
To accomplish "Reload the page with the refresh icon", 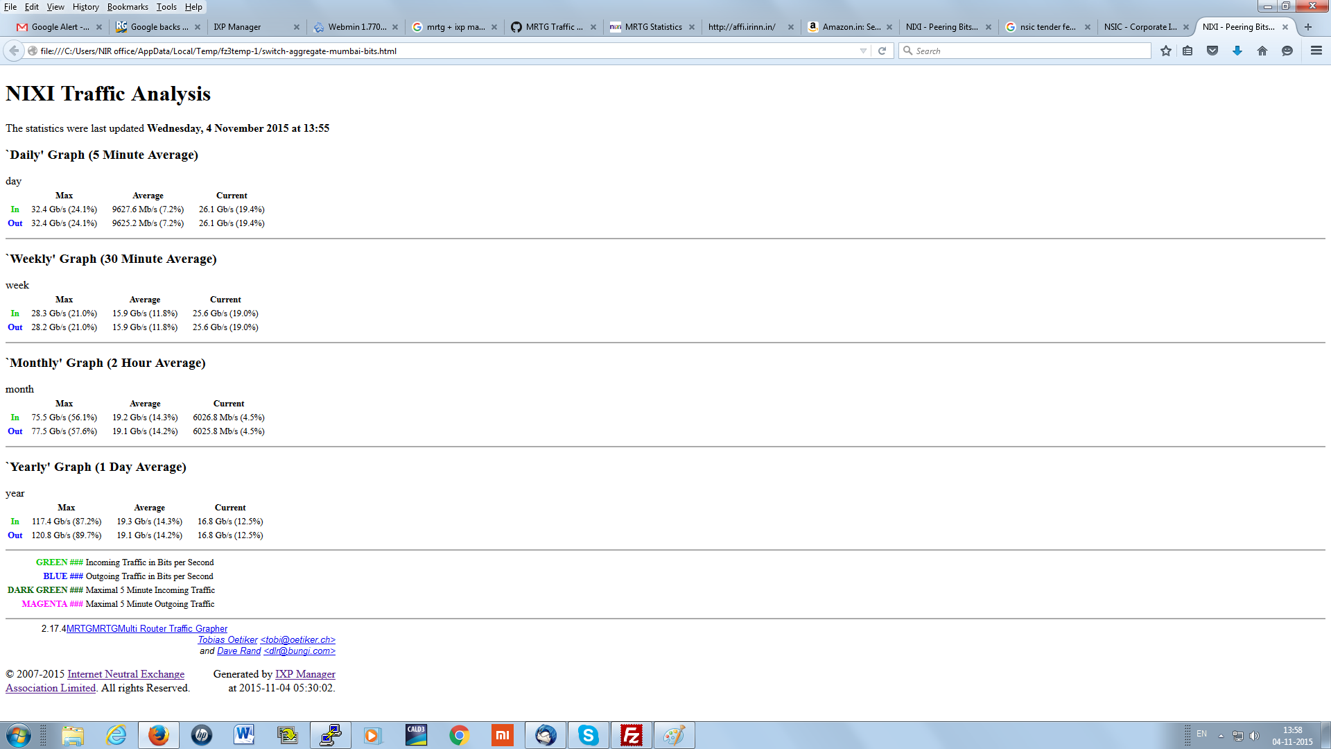I will [882, 51].
